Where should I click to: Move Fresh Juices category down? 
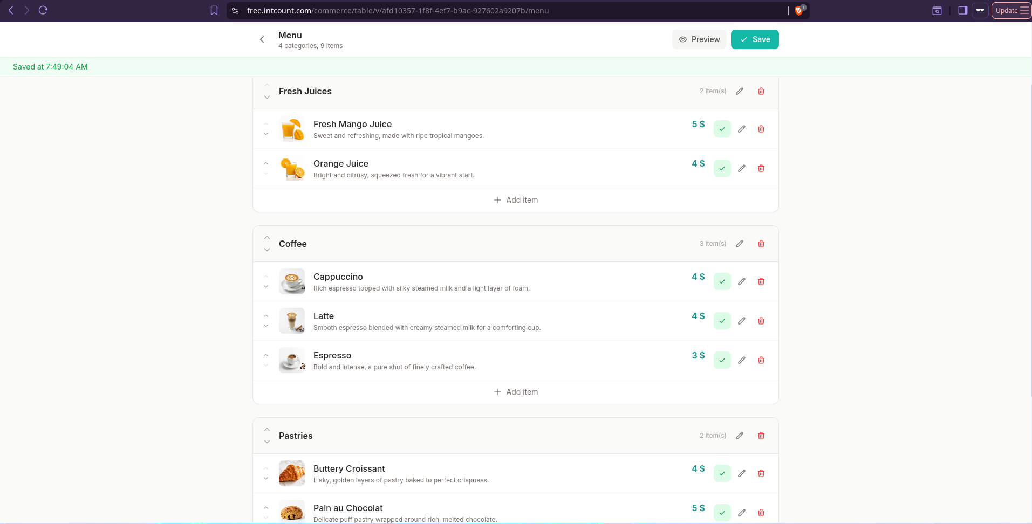(267, 98)
